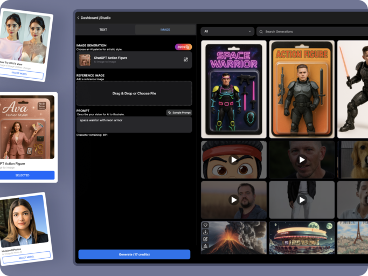
Task: Click the back arrow beside Dashboard /Studio
Action: (78, 18)
